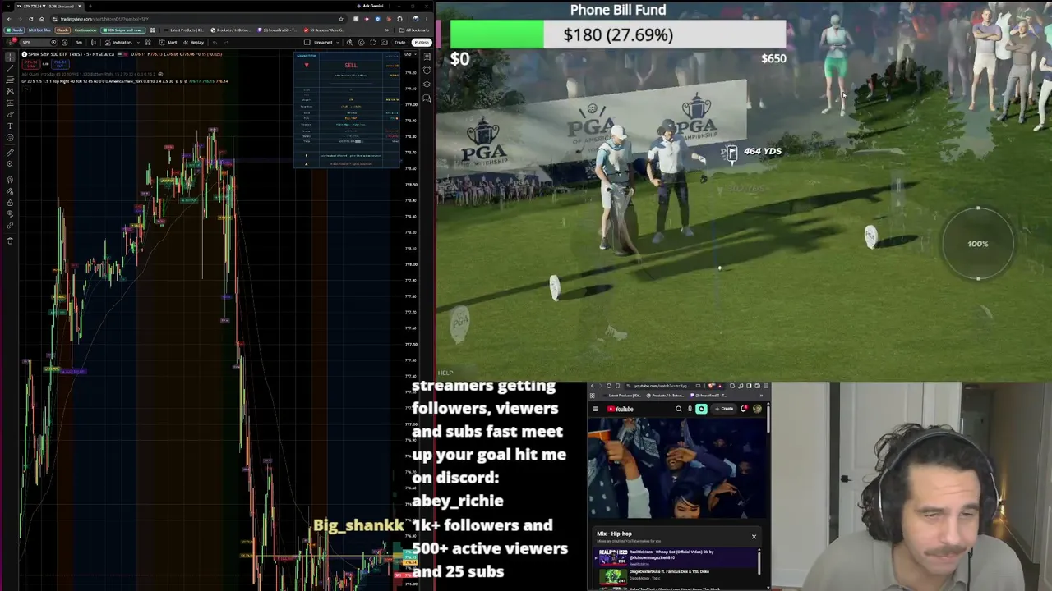
Task: Open TradingView quick search
Action: (349, 43)
